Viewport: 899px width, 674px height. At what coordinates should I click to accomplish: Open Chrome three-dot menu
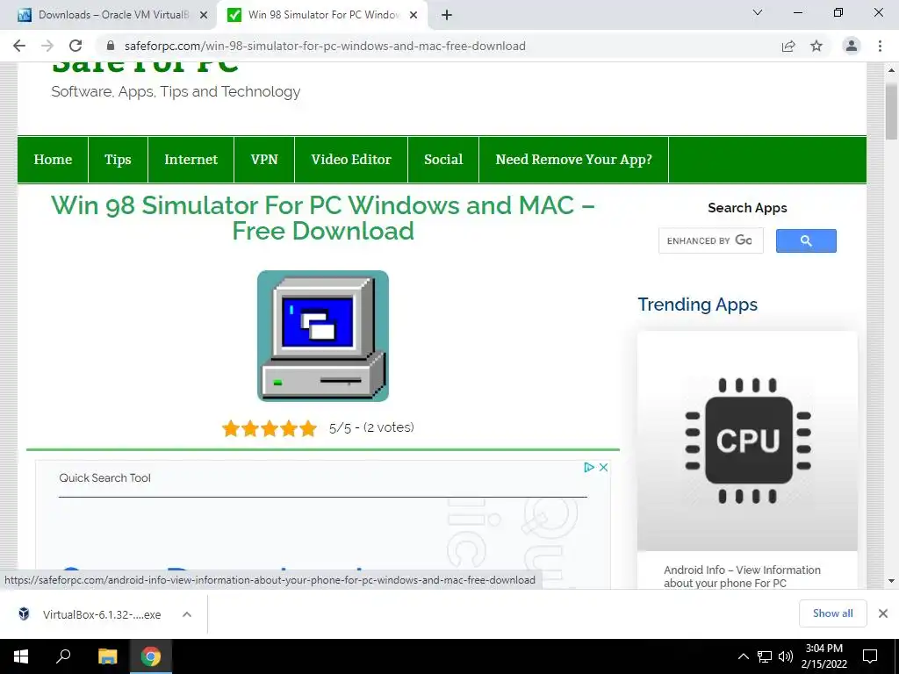coord(880,46)
